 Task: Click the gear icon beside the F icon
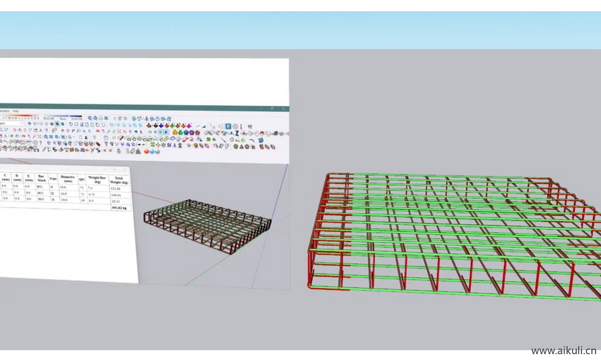(x=235, y=126)
